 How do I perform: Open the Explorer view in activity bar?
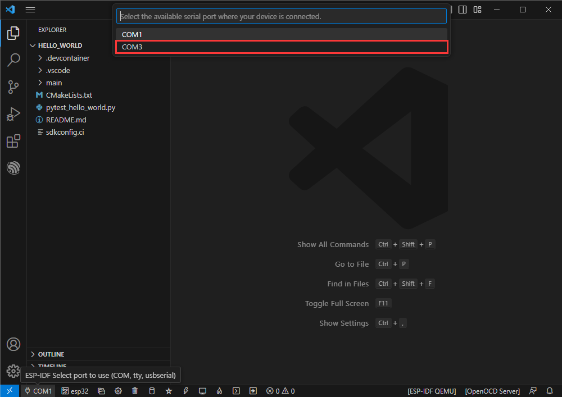pos(13,33)
